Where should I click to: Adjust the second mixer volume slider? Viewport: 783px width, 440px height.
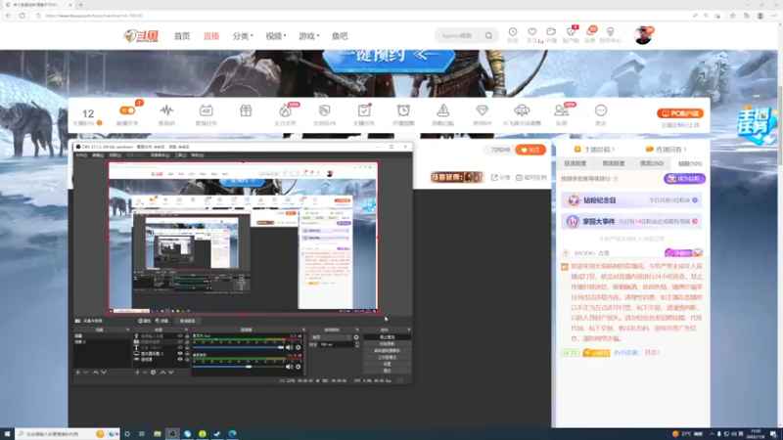238,367
